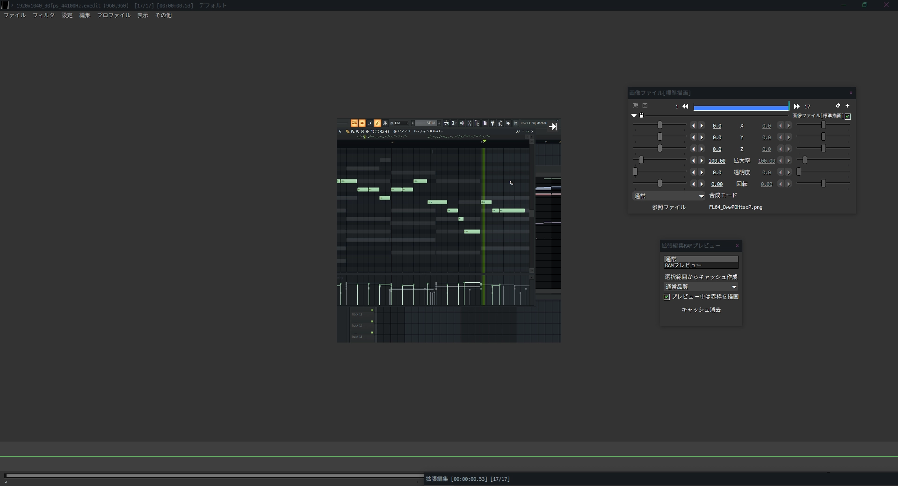Jump to the object's first frame with the rewind arrows
Screen dimensions: 898x486
tap(685, 107)
